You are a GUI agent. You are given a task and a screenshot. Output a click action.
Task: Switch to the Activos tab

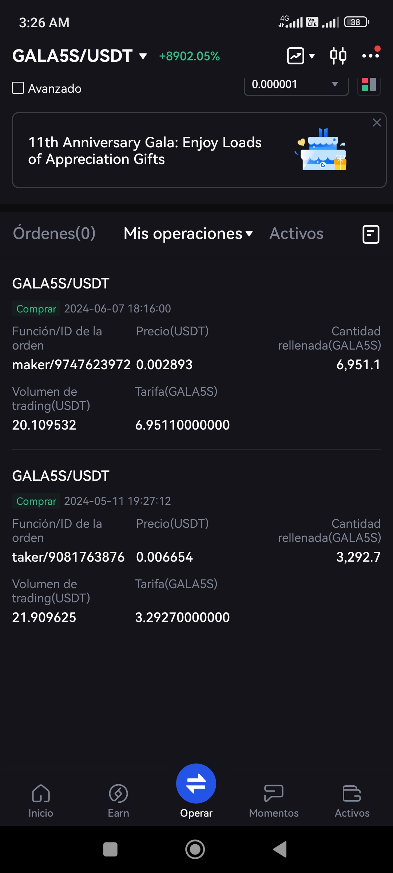click(x=296, y=234)
